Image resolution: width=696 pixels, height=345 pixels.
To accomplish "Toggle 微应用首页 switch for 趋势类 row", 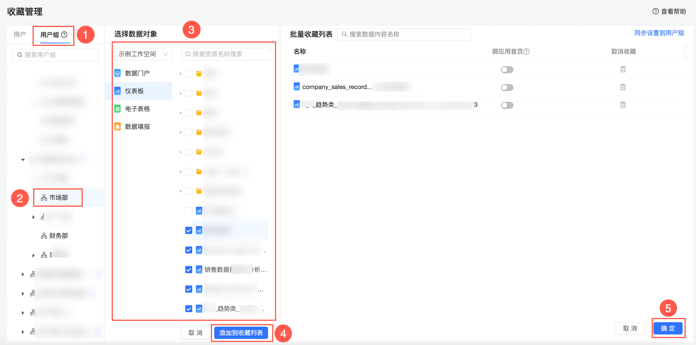I will point(507,105).
